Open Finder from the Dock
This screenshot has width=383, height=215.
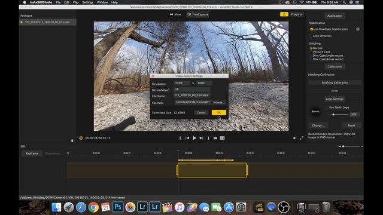coord(56,207)
